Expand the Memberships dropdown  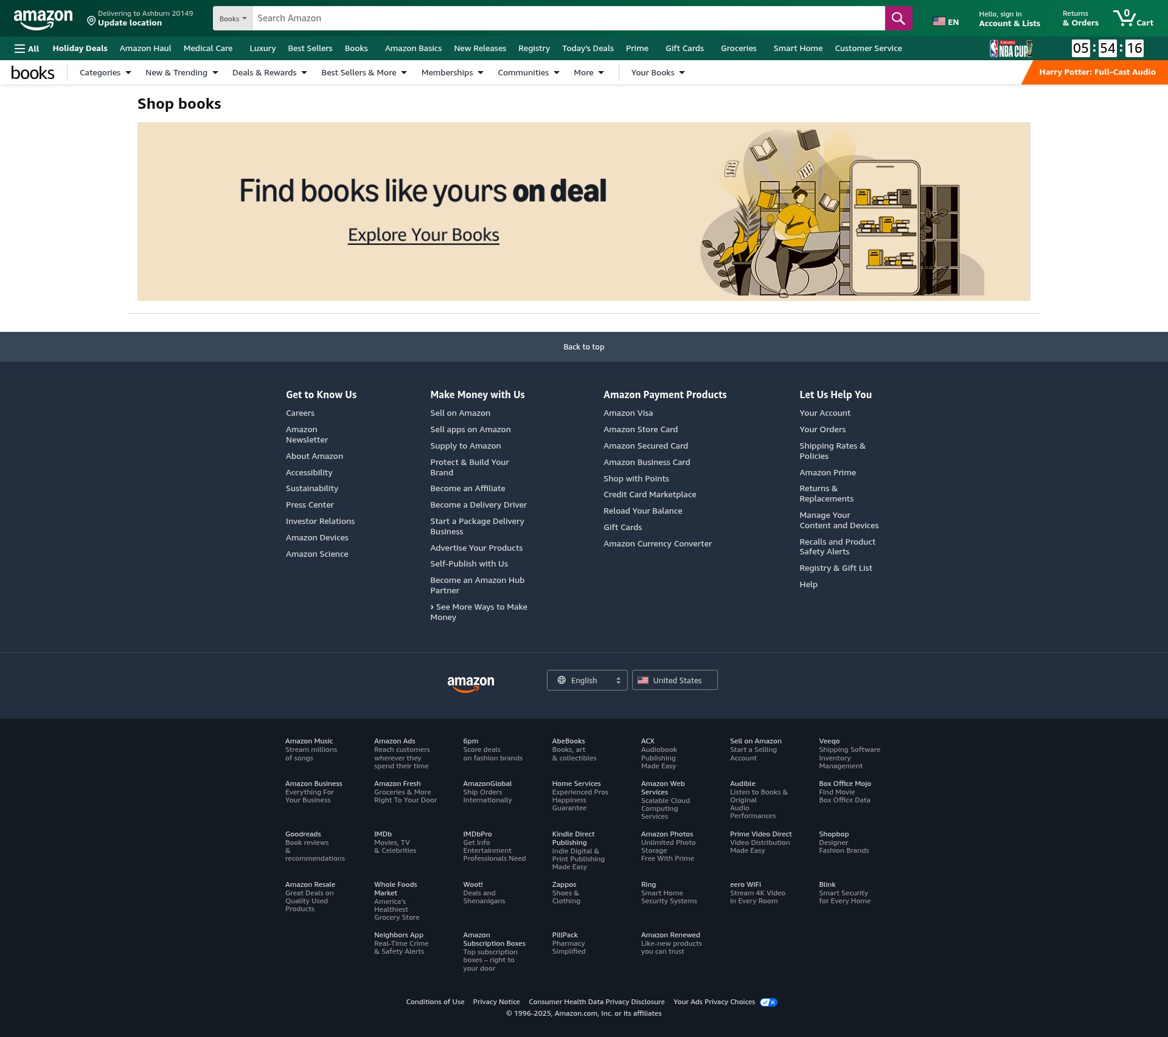(452, 72)
